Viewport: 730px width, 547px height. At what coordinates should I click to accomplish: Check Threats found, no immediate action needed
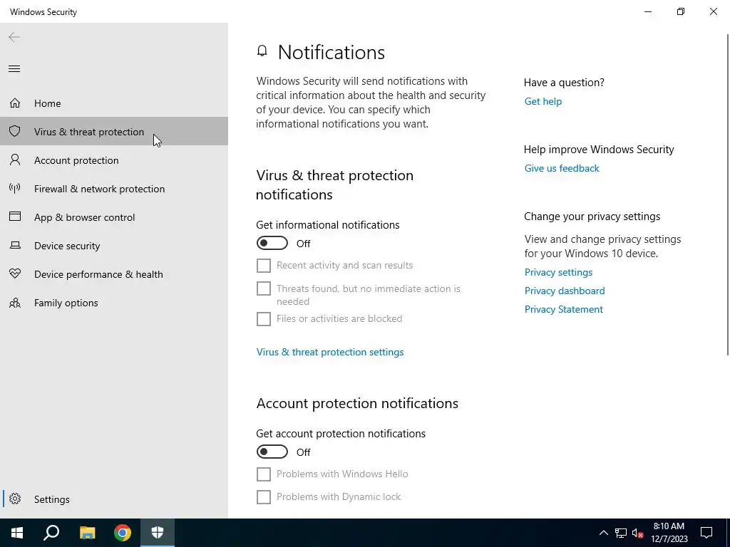pyautogui.click(x=264, y=288)
